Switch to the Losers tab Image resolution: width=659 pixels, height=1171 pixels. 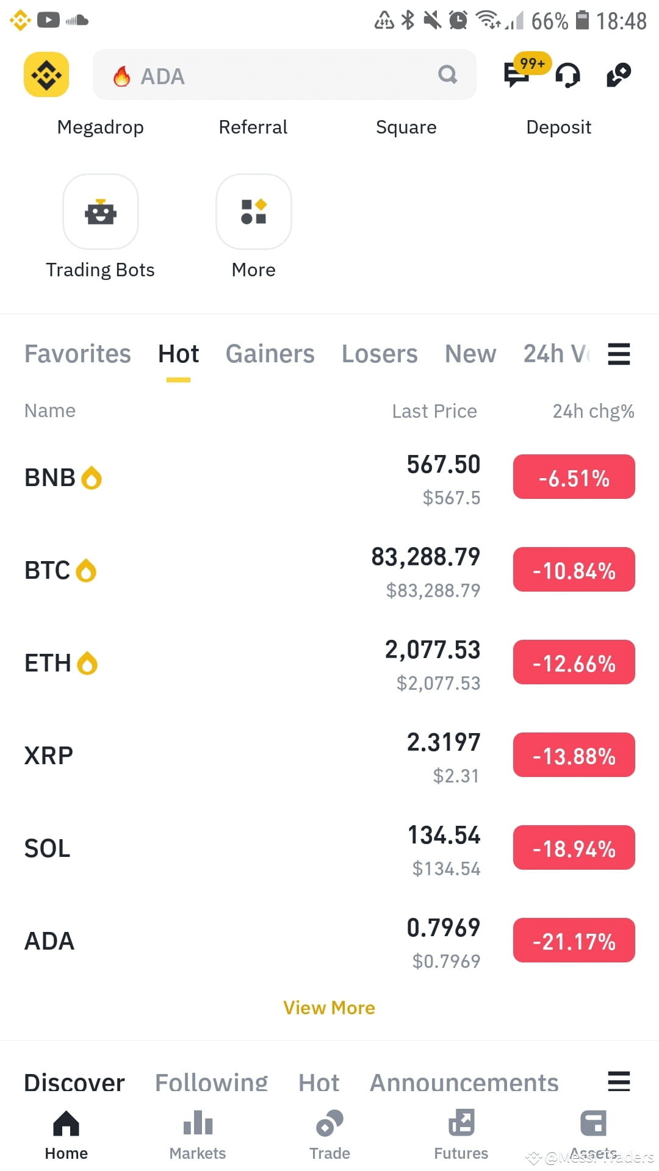tap(380, 354)
